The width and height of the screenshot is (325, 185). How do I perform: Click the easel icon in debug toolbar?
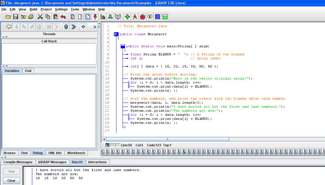9,27
